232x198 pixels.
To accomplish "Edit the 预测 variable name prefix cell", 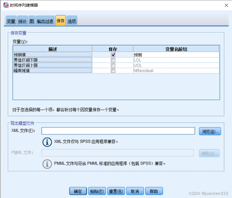I will [x=176, y=55].
